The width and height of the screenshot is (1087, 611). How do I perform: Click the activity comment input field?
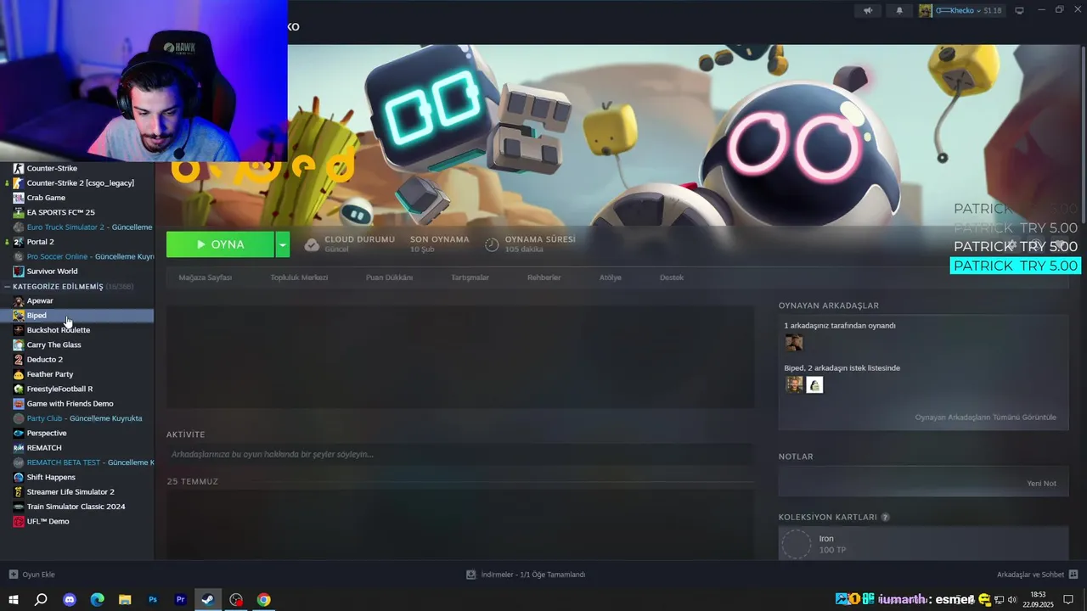(x=459, y=454)
